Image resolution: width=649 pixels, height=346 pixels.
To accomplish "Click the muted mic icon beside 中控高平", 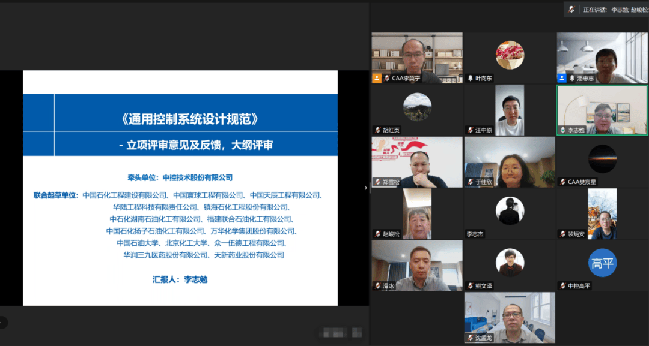I will 562,285.
